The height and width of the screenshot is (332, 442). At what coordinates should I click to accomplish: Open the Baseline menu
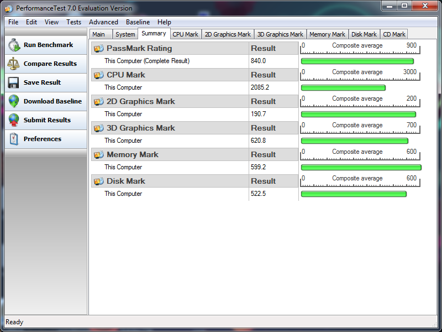click(138, 22)
